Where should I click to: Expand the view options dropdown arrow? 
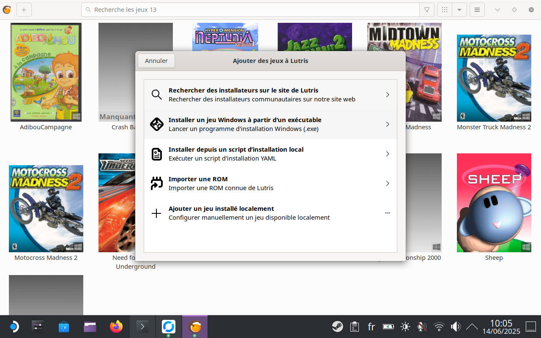click(x=459, y=10)
